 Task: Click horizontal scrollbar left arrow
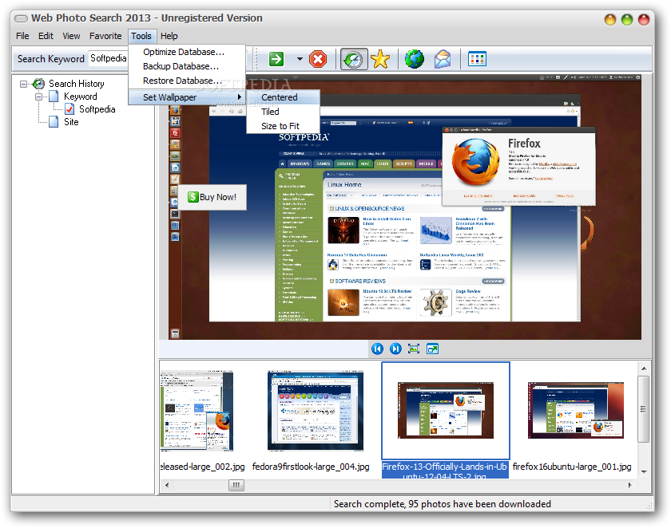point(167,485)
